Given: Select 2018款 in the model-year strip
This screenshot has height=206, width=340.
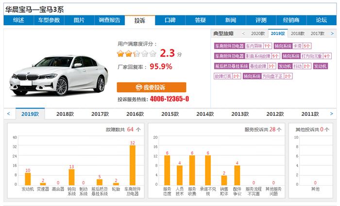Looking at the screenshot, I should tap(65, 114).
